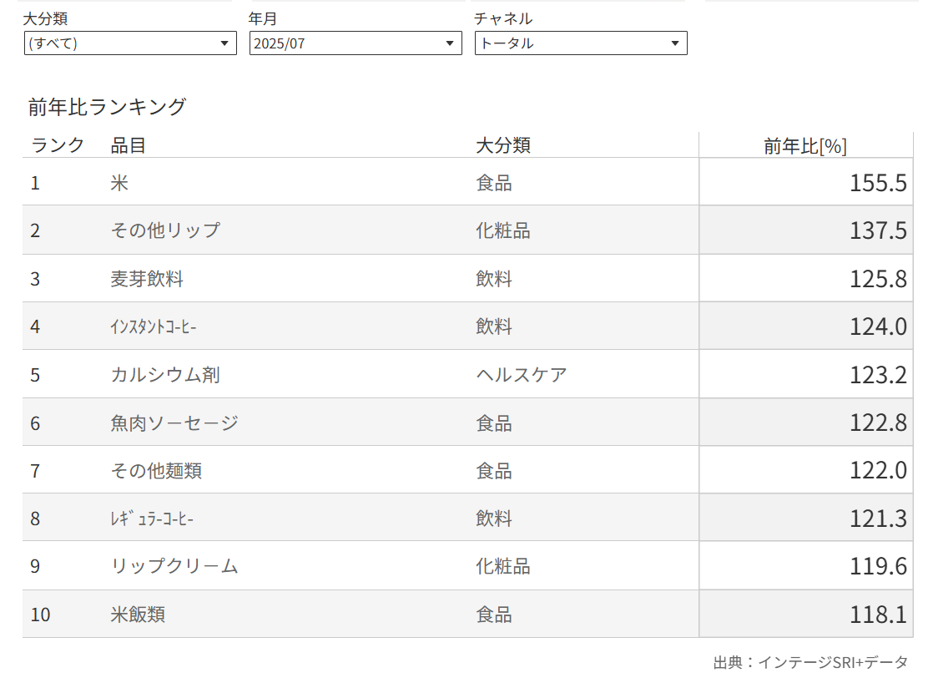Select the 麦芽飲料 row
The width and height of the screenshot is (928, 673).
pos(147,279)
